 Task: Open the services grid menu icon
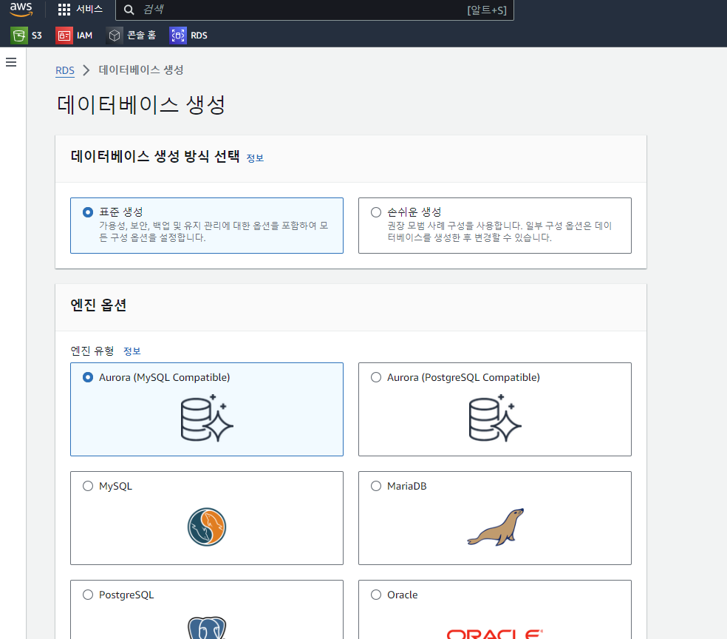pos(64,10)
